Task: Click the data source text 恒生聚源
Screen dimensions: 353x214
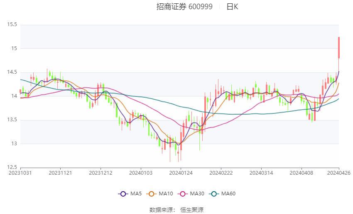Action: click(192, 210)
